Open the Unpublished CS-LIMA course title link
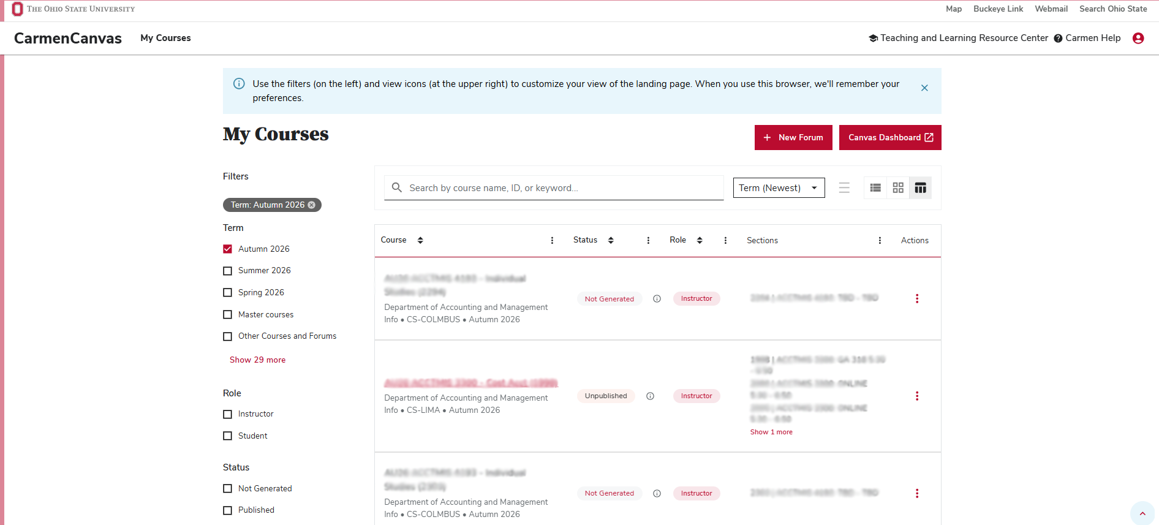 coord(471,383)
